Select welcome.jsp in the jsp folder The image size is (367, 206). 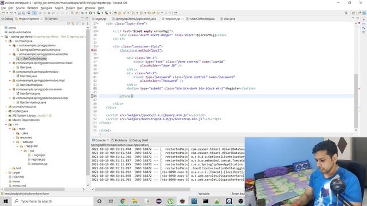pyautogui.click(x=39, y=164)
